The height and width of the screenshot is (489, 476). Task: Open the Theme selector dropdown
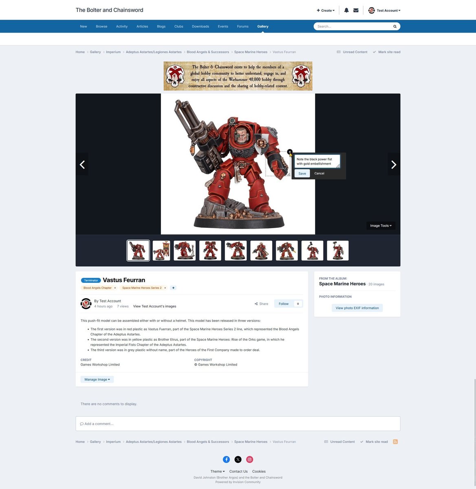(218, 471)
